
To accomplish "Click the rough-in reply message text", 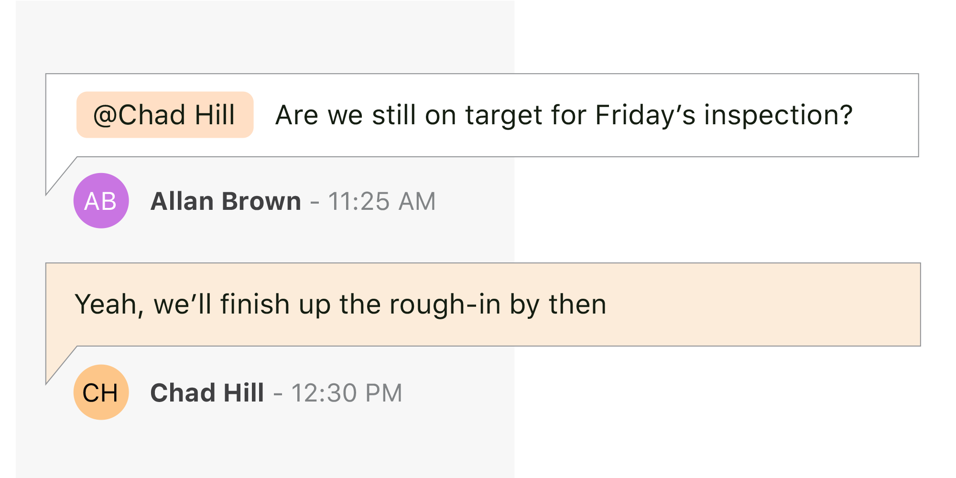I will tap(340, 304).
